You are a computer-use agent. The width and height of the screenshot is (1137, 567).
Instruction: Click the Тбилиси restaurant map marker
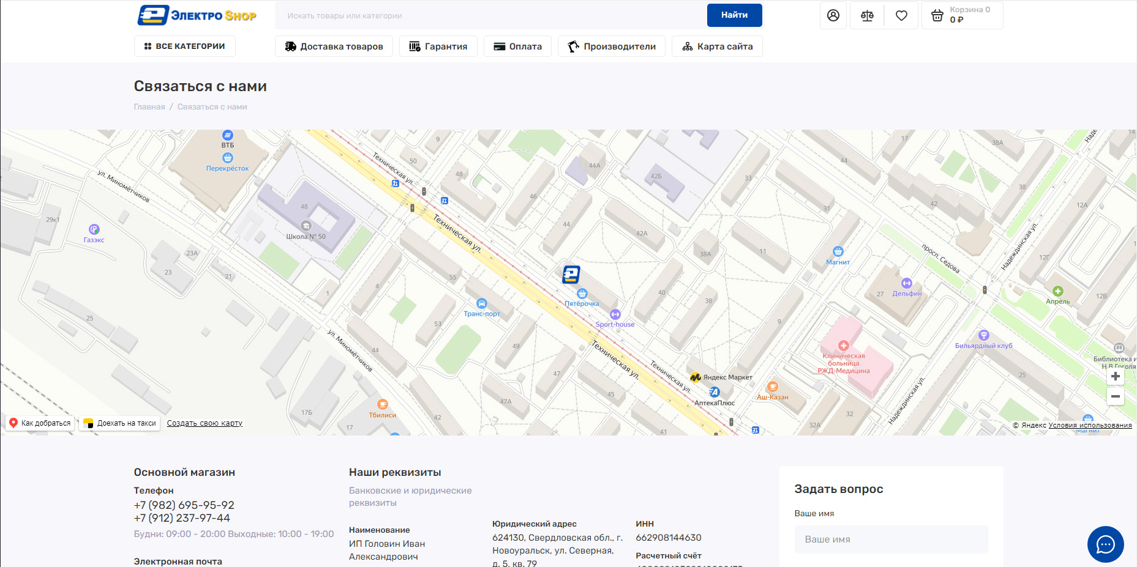point(383,404)
